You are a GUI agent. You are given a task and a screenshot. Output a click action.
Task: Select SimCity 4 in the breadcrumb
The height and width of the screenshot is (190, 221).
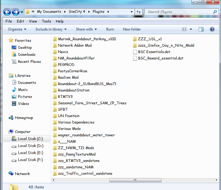tap(77, 12)
